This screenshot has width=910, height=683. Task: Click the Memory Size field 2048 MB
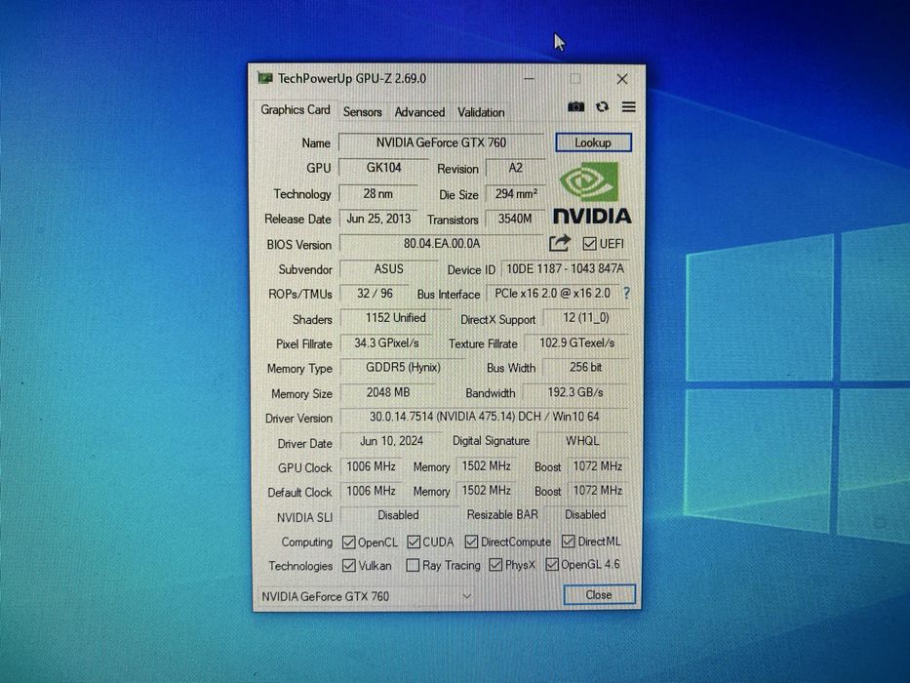coord(387,392)
